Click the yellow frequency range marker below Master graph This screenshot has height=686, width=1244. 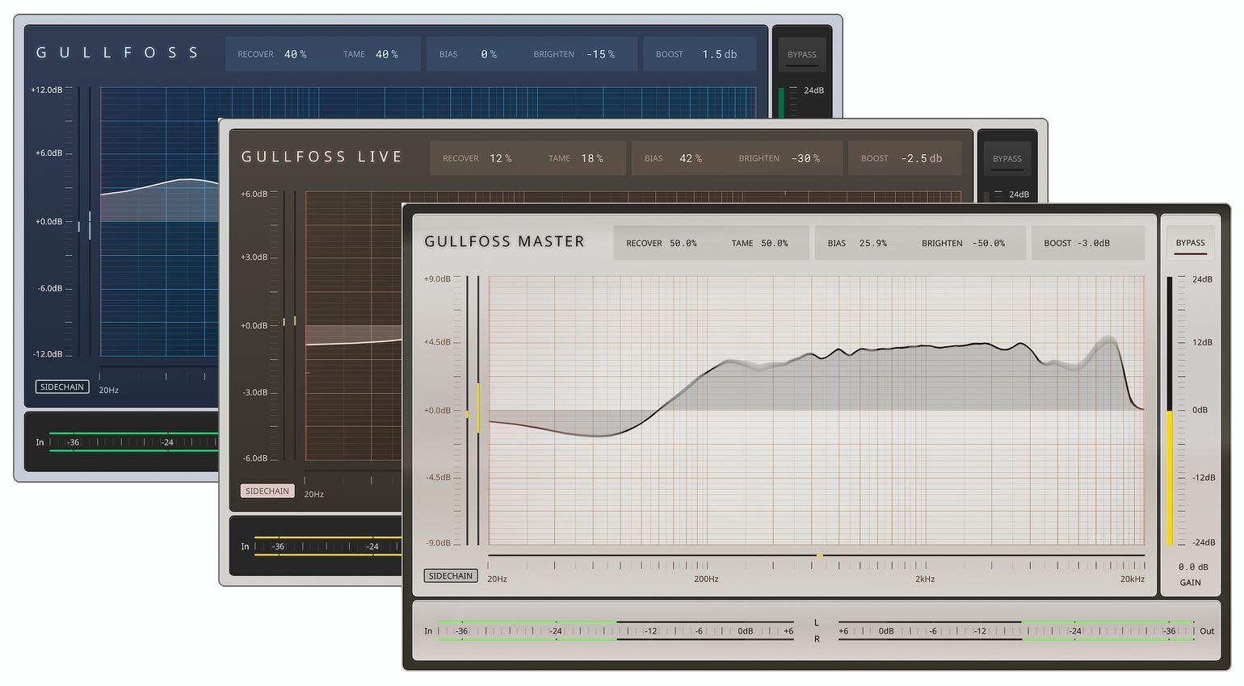pyautogui.click(x=819, y=555)
